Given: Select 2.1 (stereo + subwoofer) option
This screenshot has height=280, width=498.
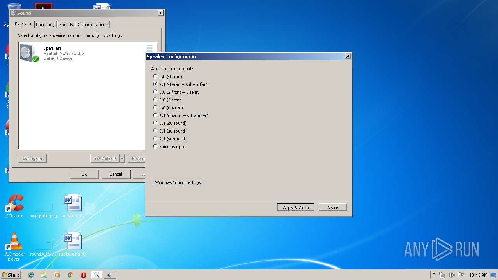Looking at the screenshot, I should (155, 84).
